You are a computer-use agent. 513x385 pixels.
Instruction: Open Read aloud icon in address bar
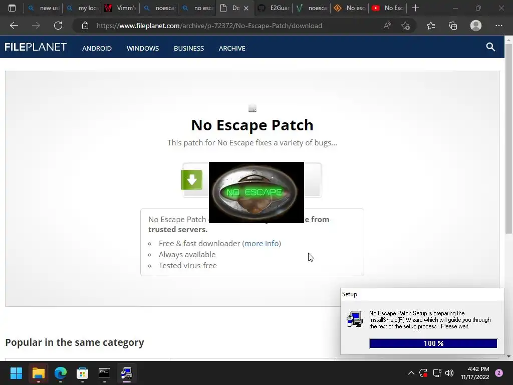(387, 26)
